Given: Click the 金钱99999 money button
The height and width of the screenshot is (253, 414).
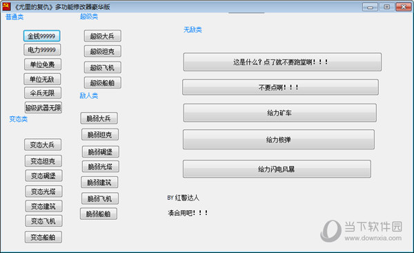Looking at the screenshot, I should pyautogui.click(x=41, y=36).
